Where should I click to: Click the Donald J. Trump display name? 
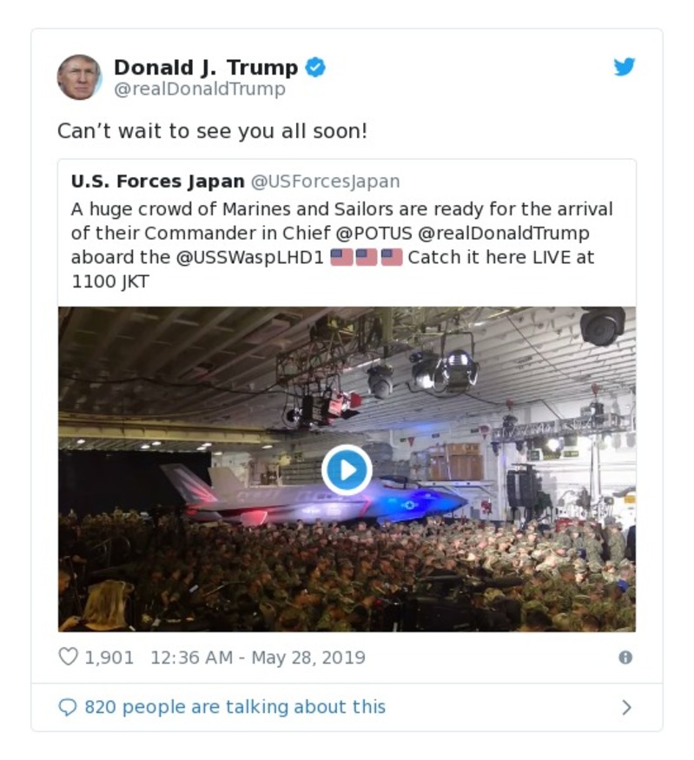pyautogui.click(x=207, y=65)
